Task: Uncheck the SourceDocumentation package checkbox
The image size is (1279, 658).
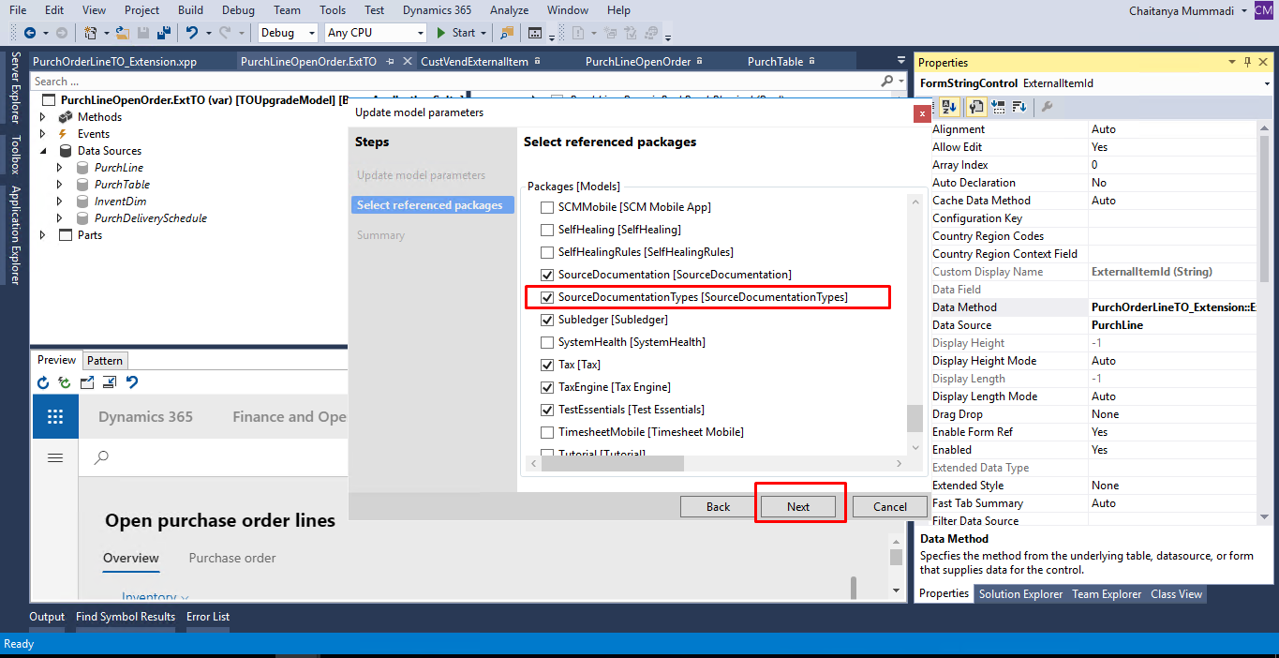Action: coord(548,275)
